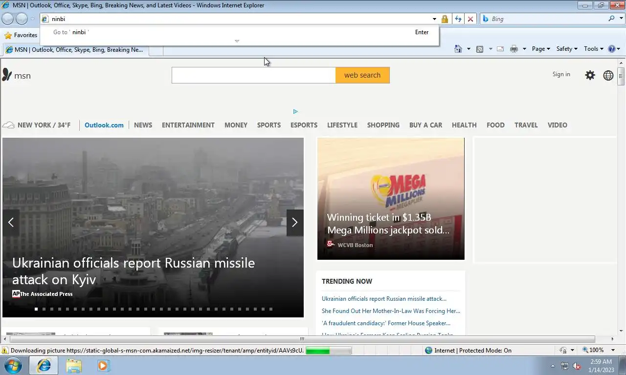
Task: Click the taskbar clock and date
Action: click(x=601, y=366)
